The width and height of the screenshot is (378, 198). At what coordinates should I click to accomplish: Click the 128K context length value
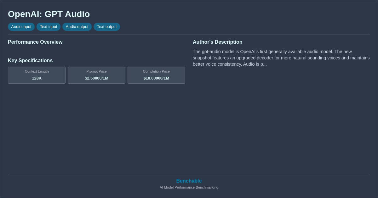pyautogui.click(x=37, y=78)
